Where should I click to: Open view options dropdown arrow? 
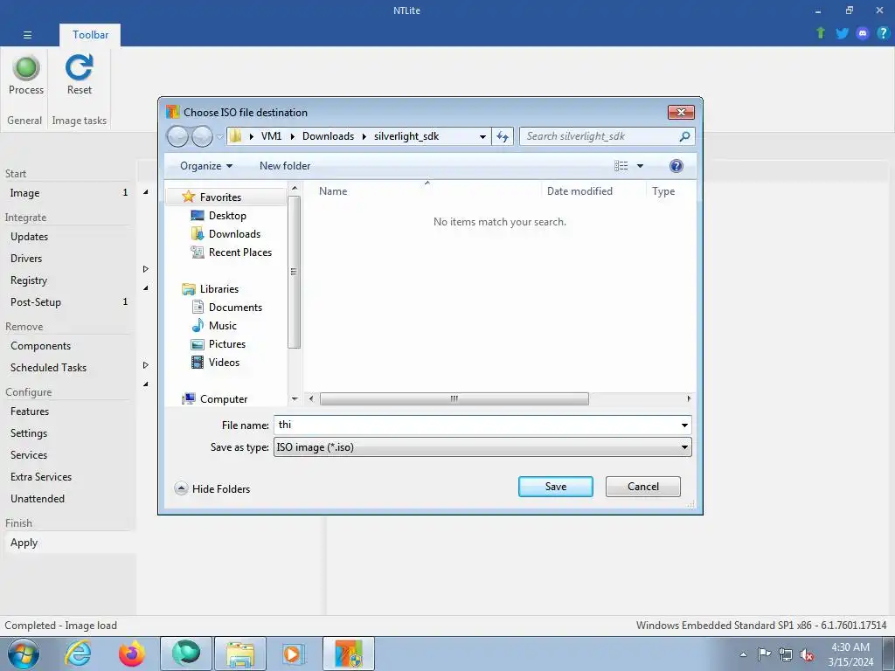[x=640, y=166]
